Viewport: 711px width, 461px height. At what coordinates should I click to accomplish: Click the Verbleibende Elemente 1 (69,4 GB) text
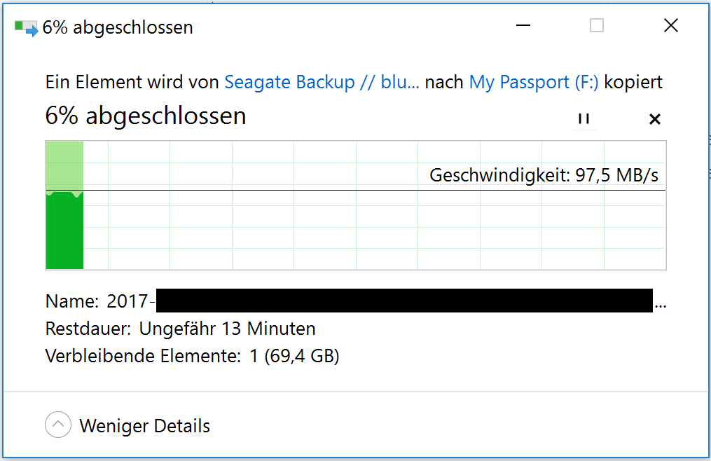click(192, 356)
